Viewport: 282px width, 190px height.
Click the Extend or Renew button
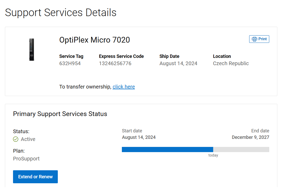(35, 177)
